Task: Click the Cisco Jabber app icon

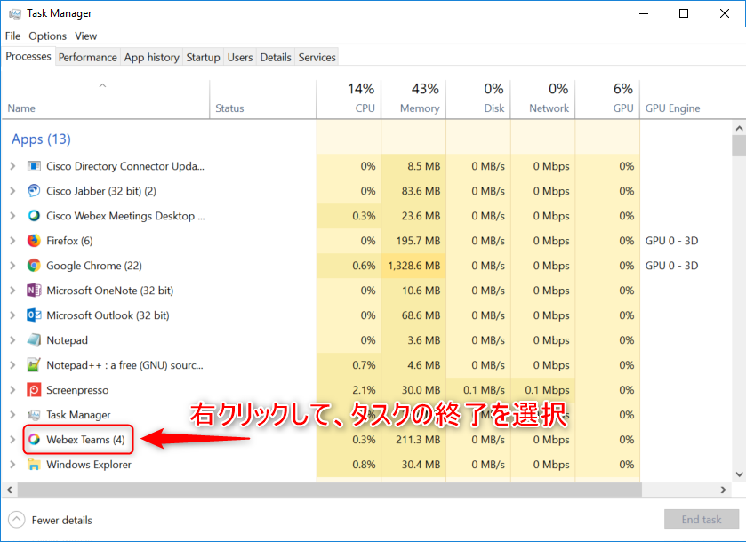Action: click(x=34, y=191)
